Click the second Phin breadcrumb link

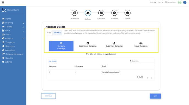click(159, 2)
